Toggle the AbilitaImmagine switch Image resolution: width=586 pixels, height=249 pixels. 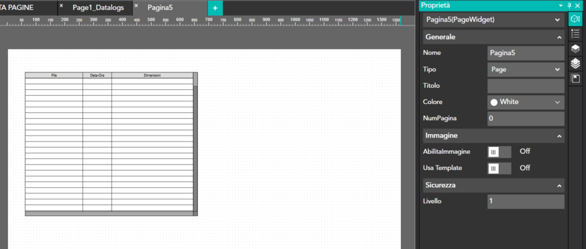tap(500, 152)
